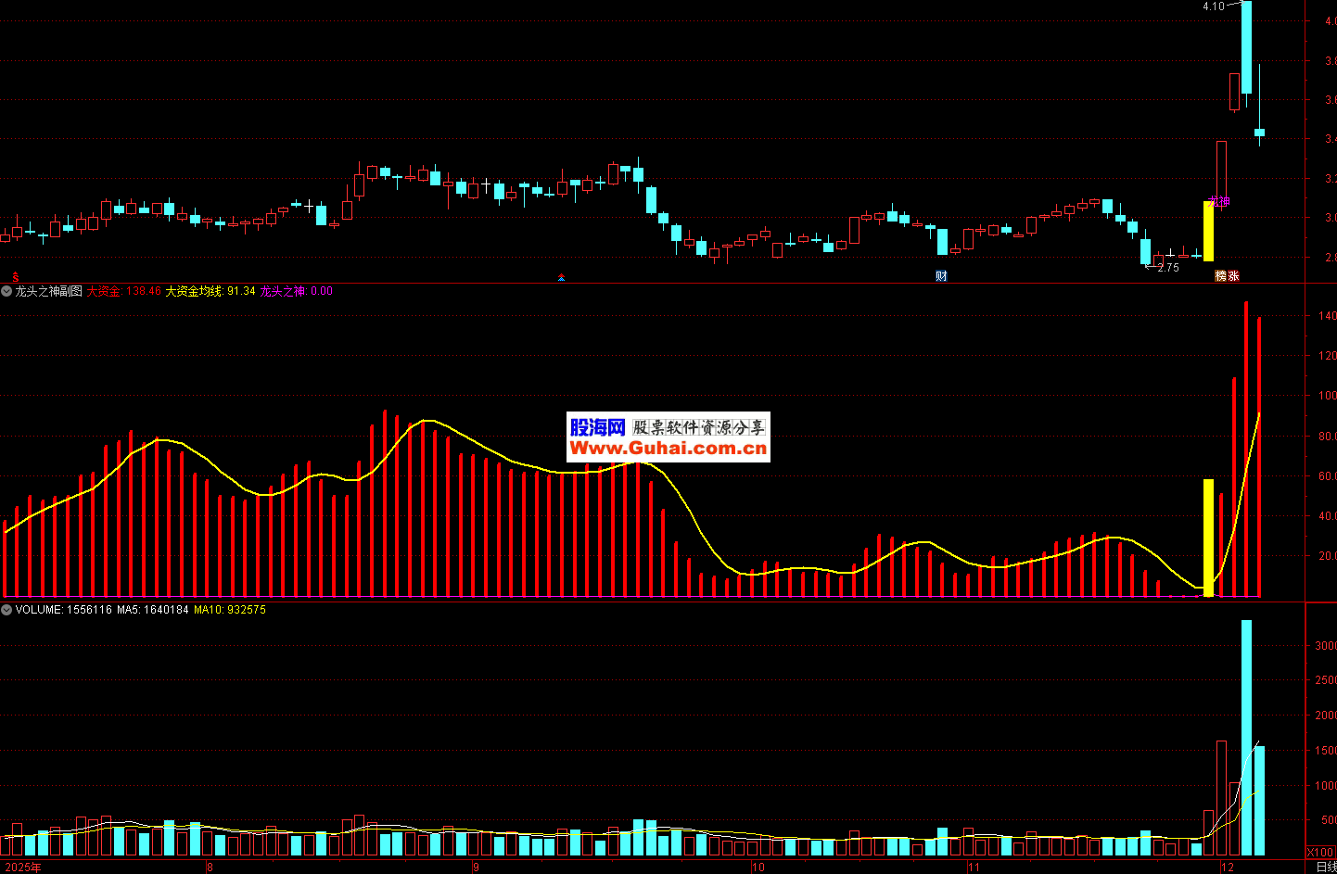Click the 涨 limit-up marker icon

click(x=1233, y=276)
